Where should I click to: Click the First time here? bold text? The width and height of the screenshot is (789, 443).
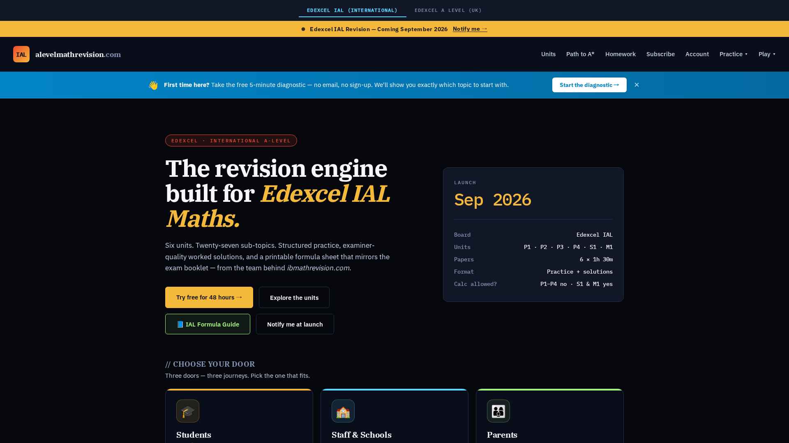click(x=187, y=85)
